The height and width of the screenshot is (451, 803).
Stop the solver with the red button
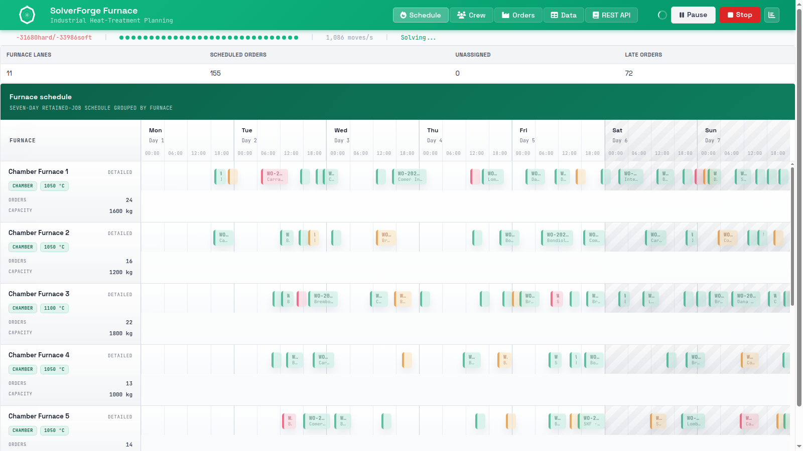click(740, 15)
